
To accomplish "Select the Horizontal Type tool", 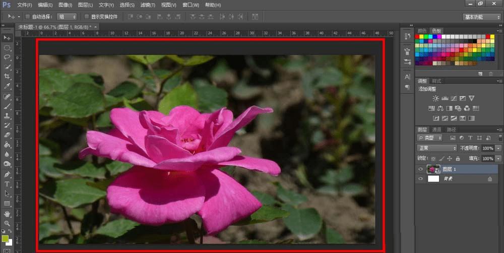I will (7, 184).
